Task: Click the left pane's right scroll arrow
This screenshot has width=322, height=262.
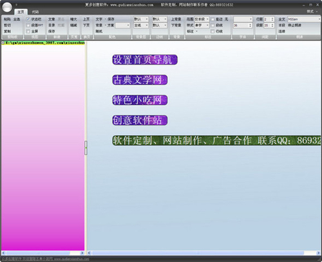Action: coord(82,253)
